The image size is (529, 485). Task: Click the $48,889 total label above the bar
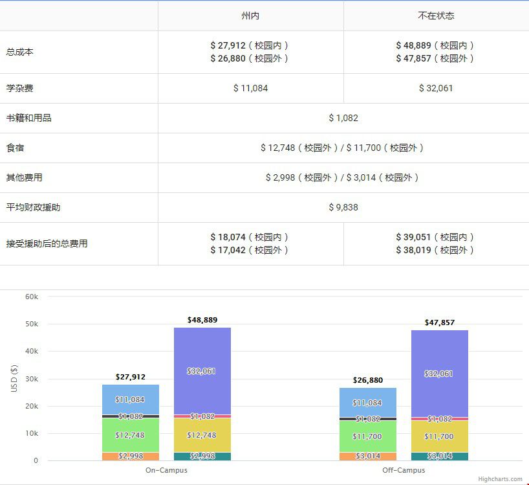pyautogui.click(x=202, y=320)
